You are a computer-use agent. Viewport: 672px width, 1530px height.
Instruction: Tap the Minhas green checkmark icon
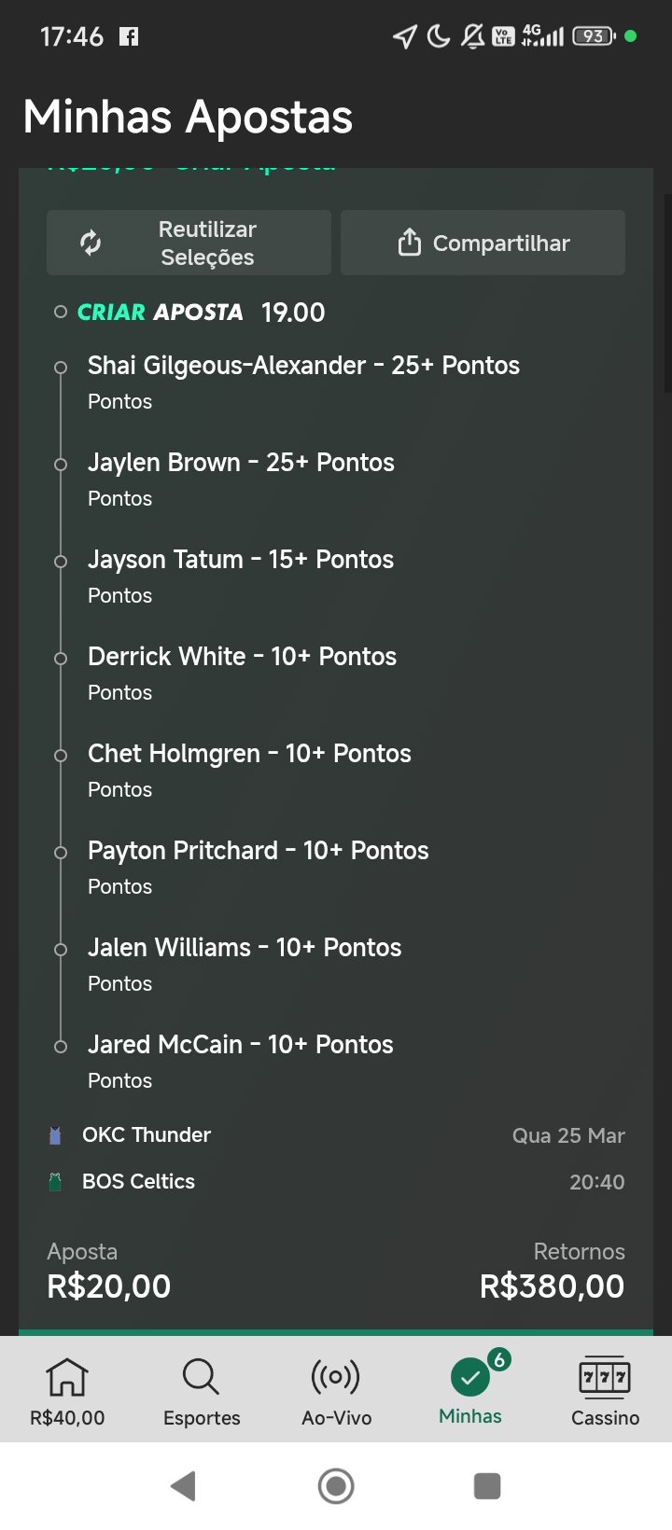(x=470, y=1377)
